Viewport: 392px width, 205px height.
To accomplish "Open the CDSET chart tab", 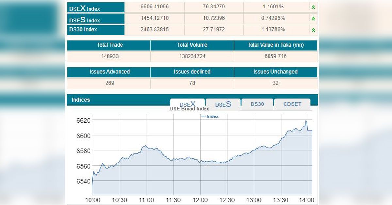I will (292, 104).
